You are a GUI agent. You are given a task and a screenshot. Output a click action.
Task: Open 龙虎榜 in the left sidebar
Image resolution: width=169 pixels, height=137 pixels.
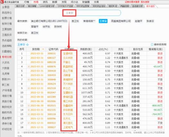6,74
